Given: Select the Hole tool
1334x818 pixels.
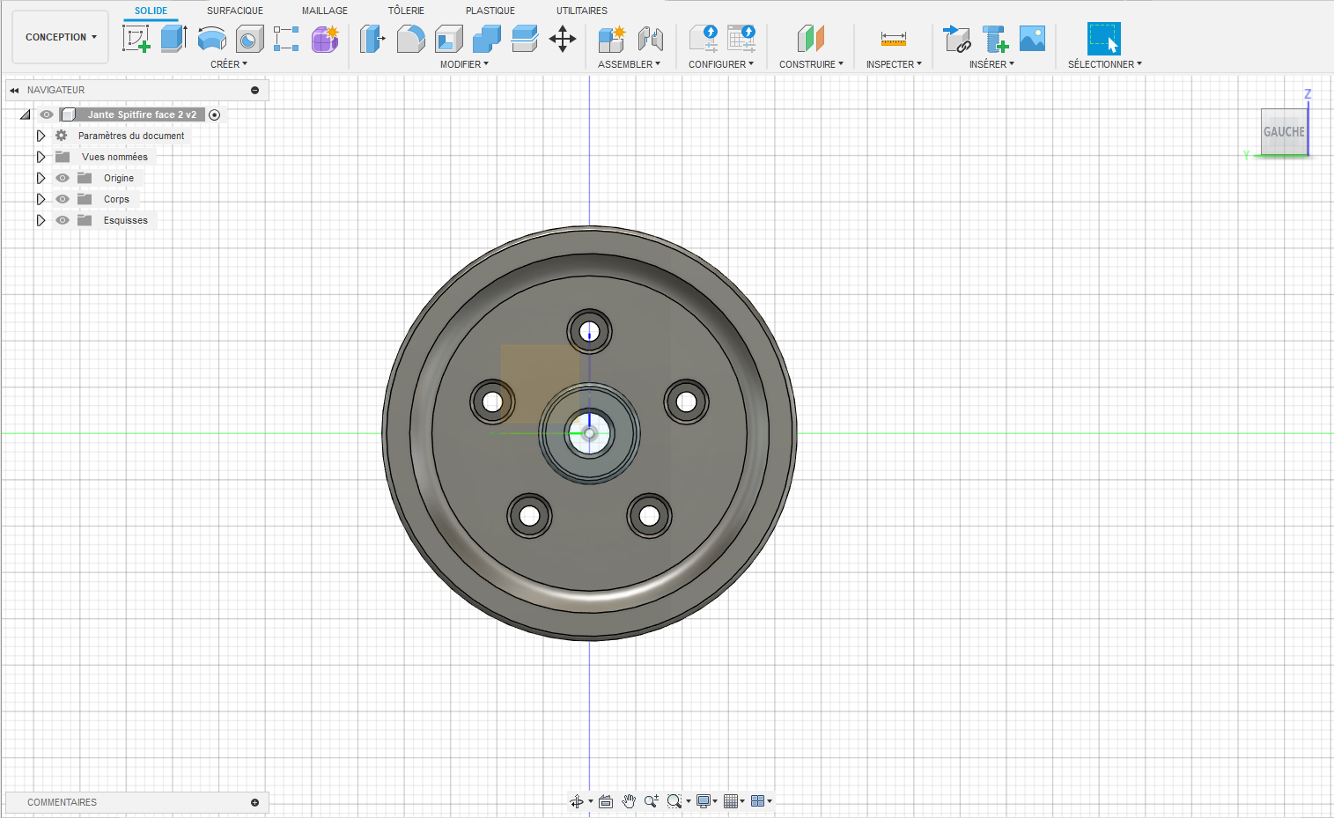Looking at the screenshot, I should [249, 39].
